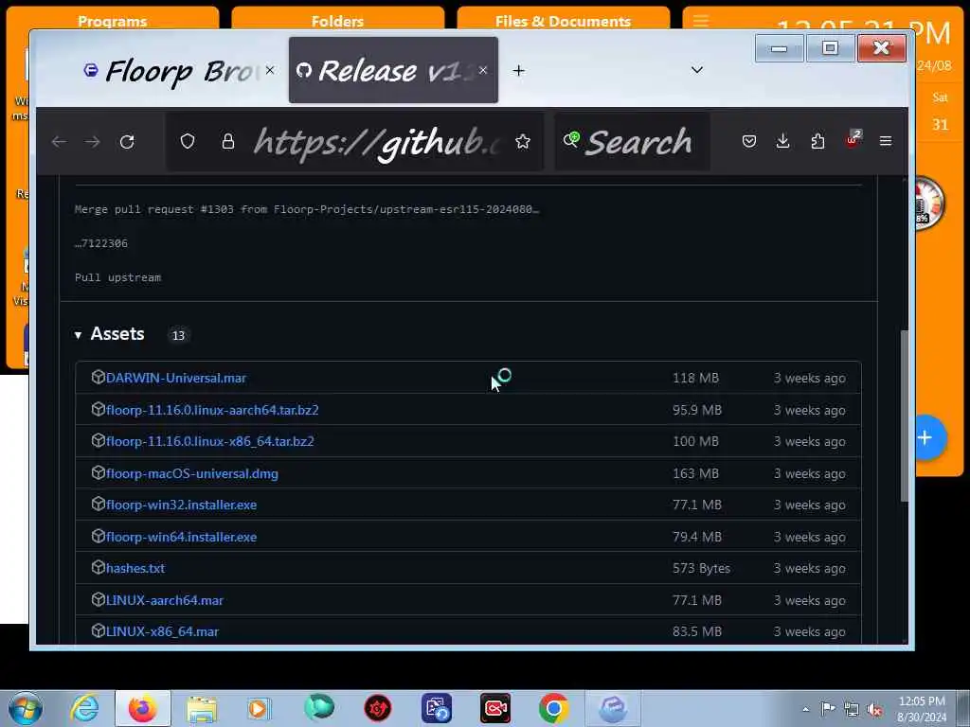Reload the GitHub release page
Viewport: 970px width, 727px height.
point(127,142)
